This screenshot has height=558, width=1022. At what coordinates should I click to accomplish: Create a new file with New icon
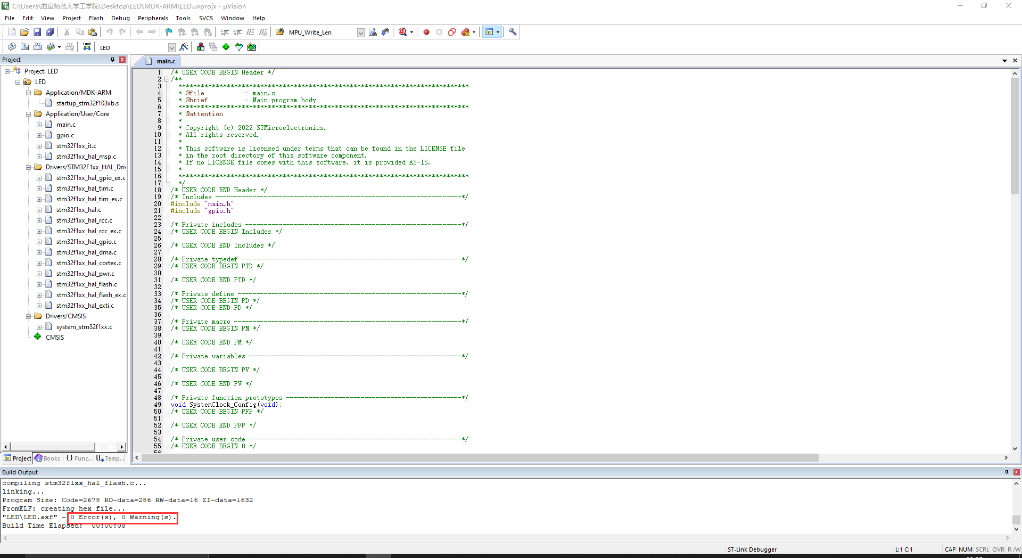(12, 32)
